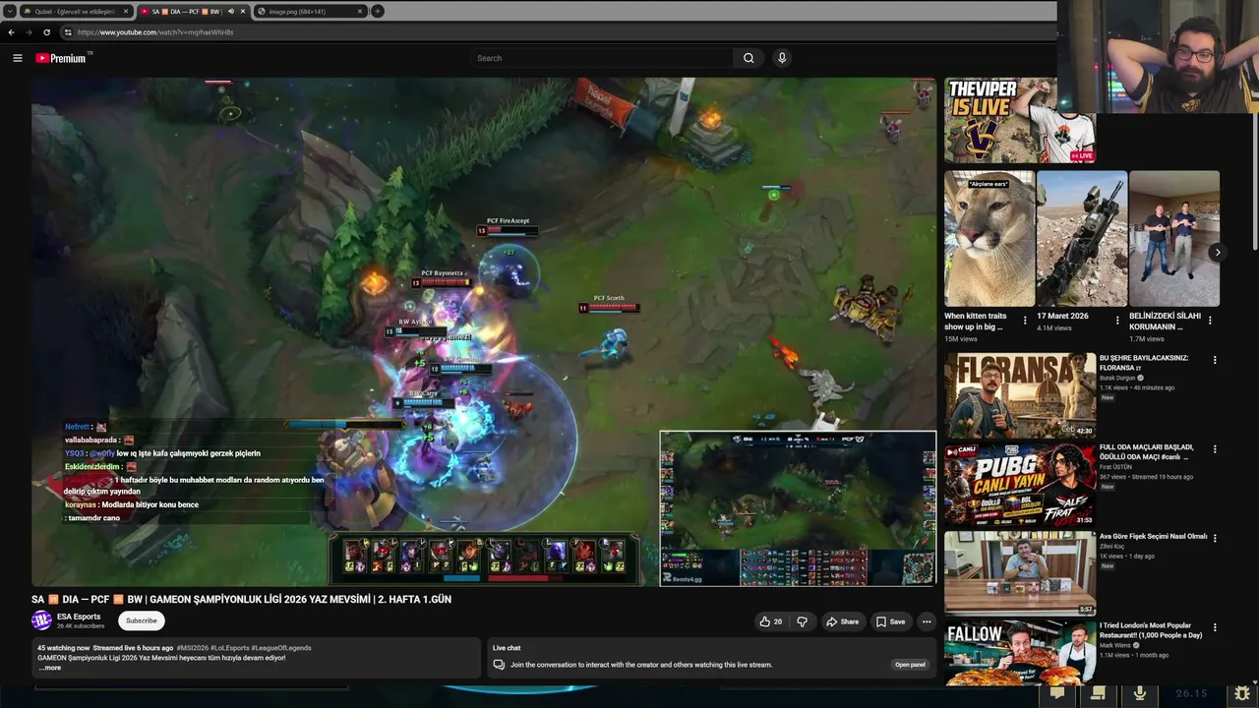Screen dimensions: 1259x708
Task: Visit Mark Wiens channel link
Action: pyautogui.click(x=1115, y=645)
